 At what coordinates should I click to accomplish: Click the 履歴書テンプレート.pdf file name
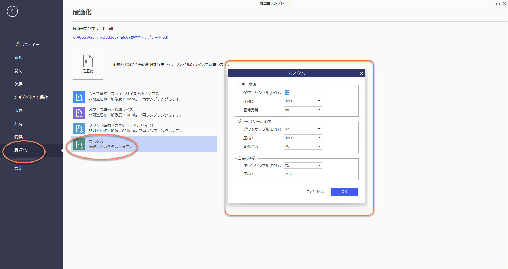tap(93, 29)
